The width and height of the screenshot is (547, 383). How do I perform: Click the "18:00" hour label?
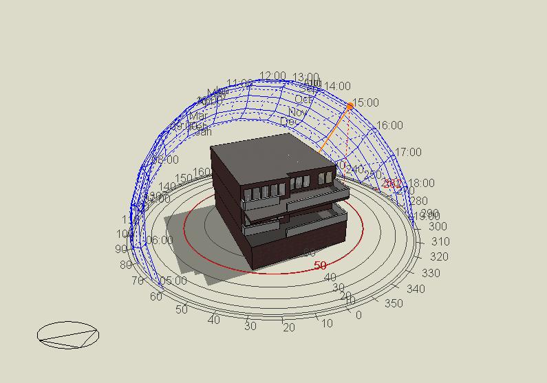[x=421, y=183]
